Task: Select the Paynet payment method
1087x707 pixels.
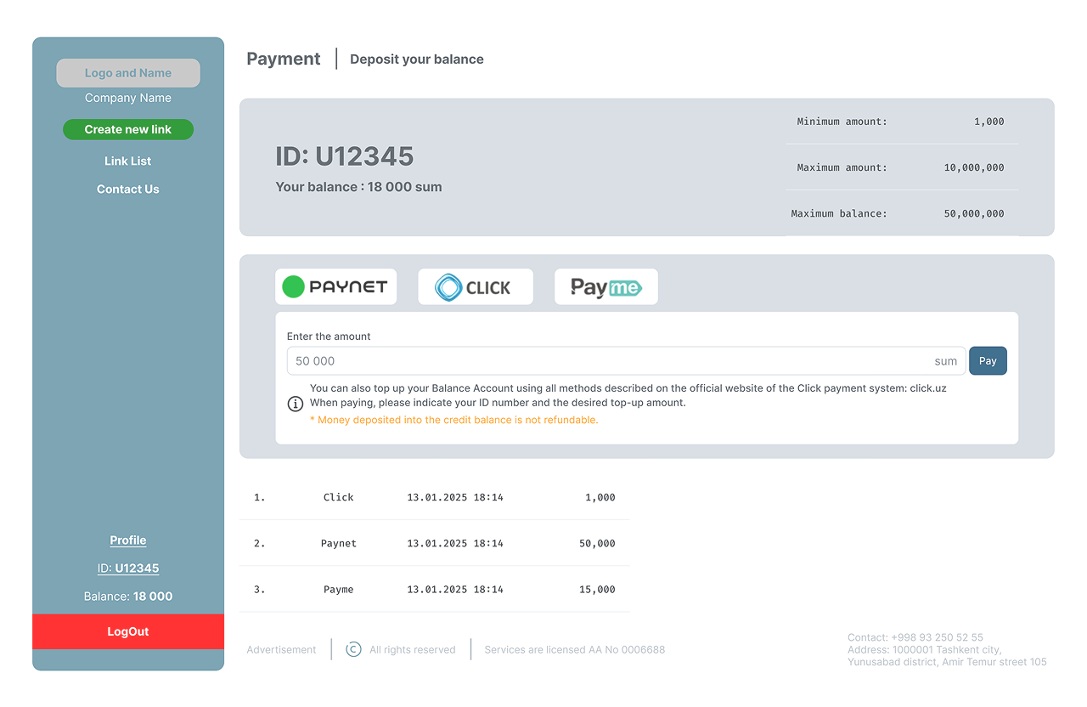Action: coord(335,287)
